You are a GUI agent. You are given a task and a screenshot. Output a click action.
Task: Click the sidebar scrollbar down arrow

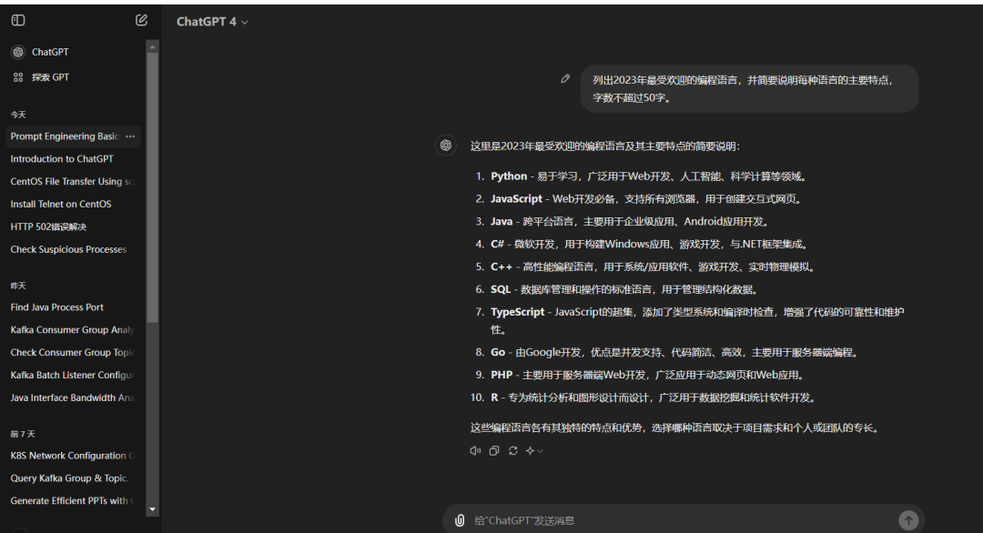pos(152,509)
